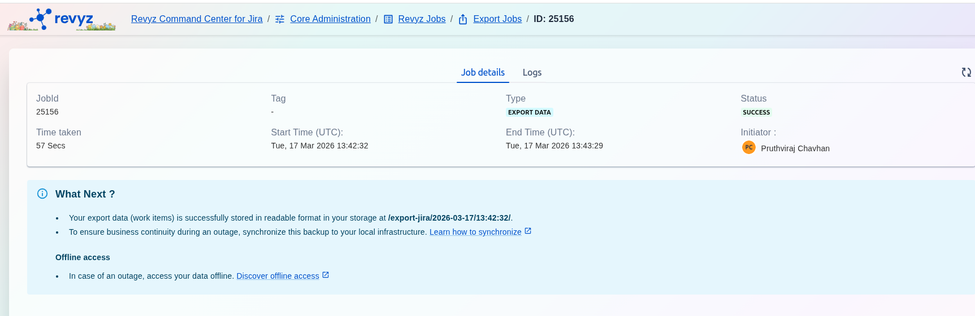Click external link icon after offline access
This screenshot has height=316, width=975.
326,275
